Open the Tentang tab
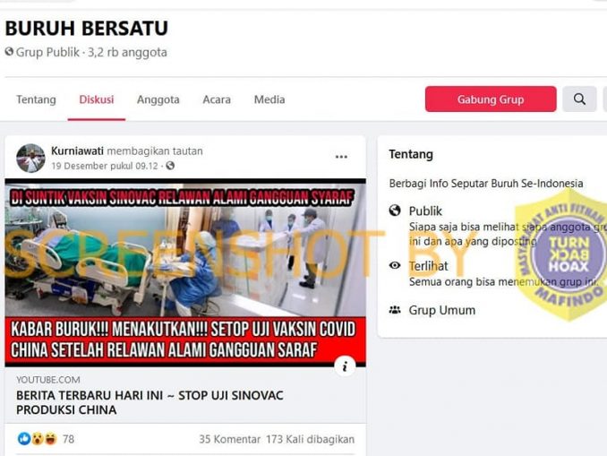607x456 pixels. tap(36, 99)
